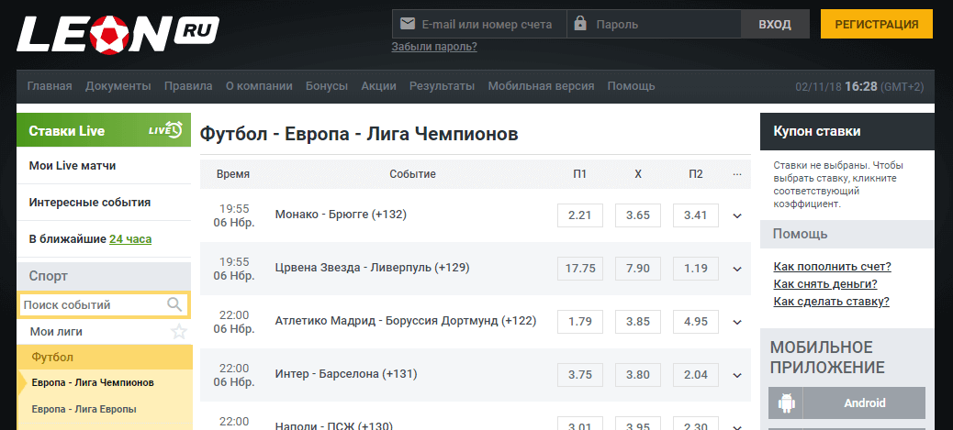
Task: Click the Live stopwatch icon
Action: [x=166, y=130]
